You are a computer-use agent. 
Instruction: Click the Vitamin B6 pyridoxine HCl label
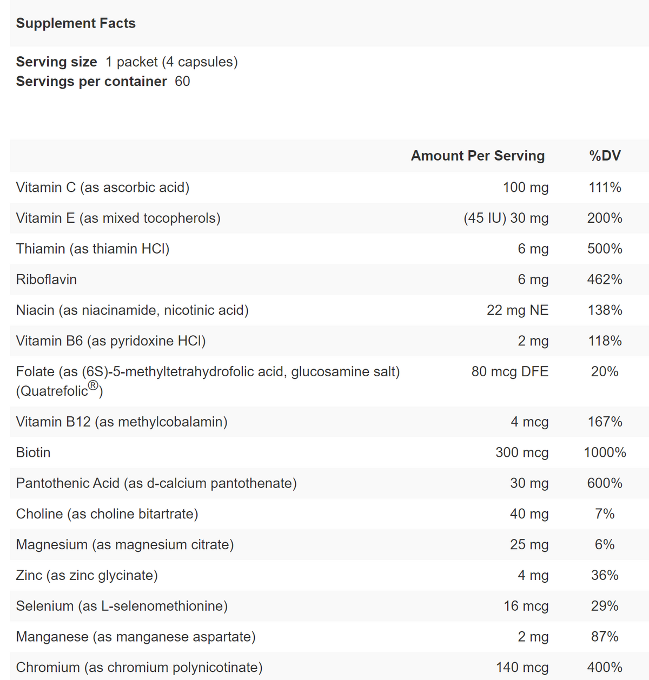click(x=111, y=341)
